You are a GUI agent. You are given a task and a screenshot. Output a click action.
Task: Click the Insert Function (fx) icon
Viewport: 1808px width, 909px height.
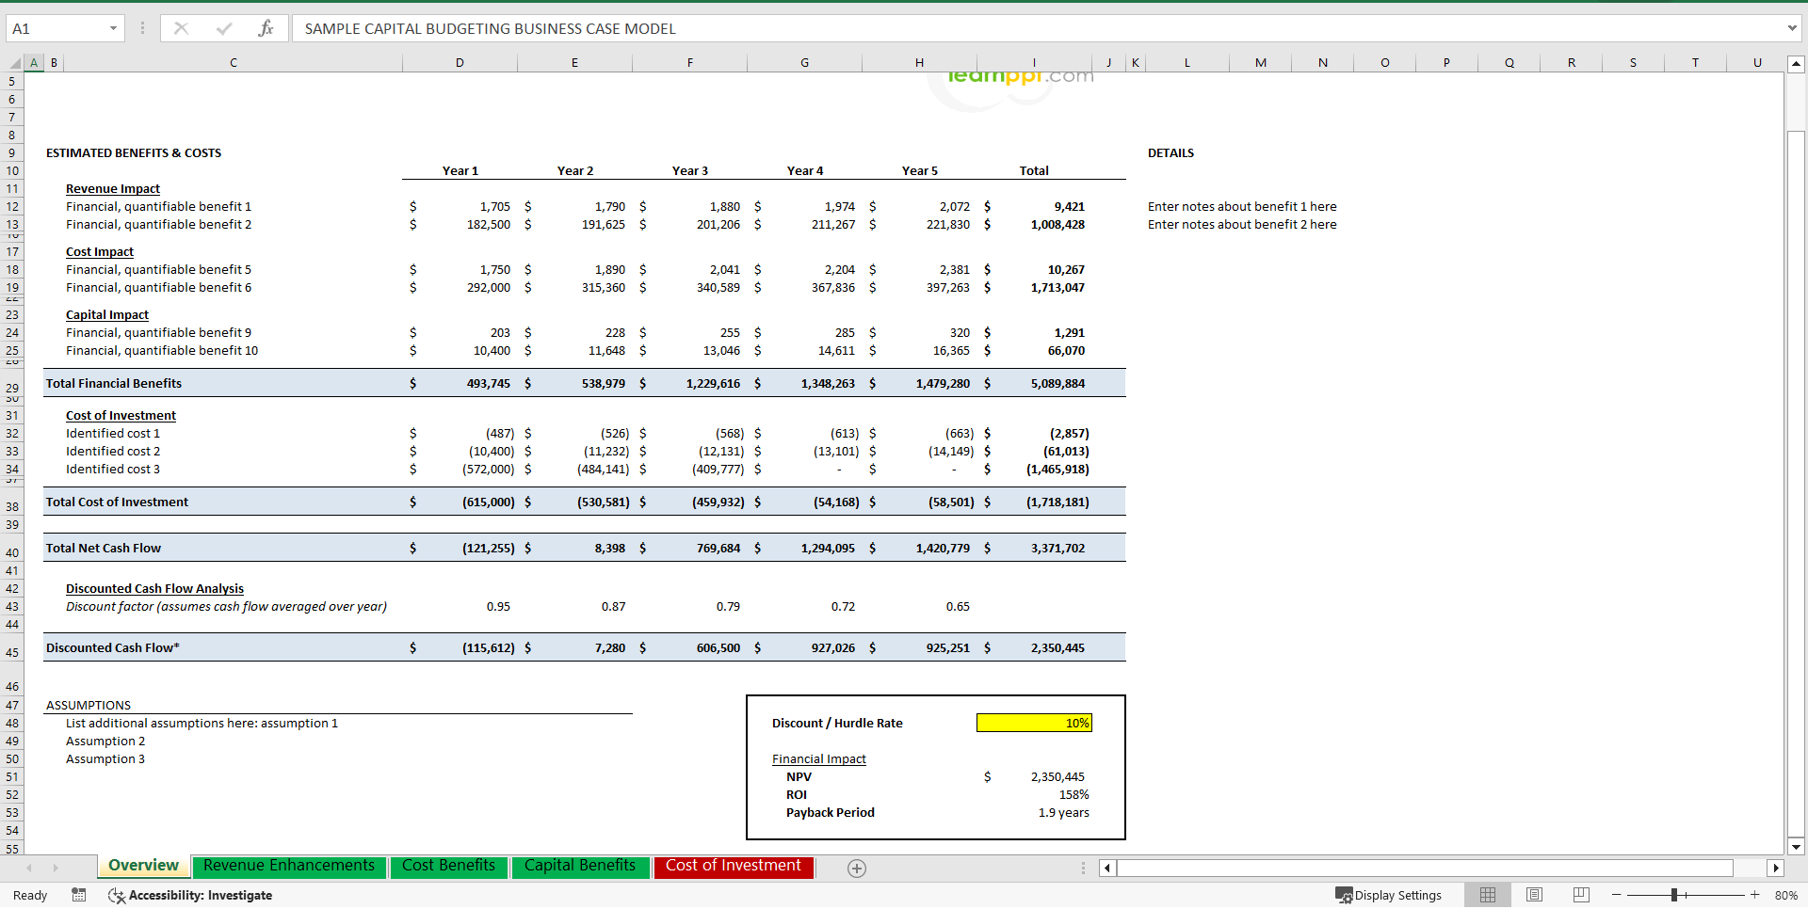point(266,28)
